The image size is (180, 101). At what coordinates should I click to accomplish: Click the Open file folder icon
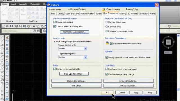8,26
